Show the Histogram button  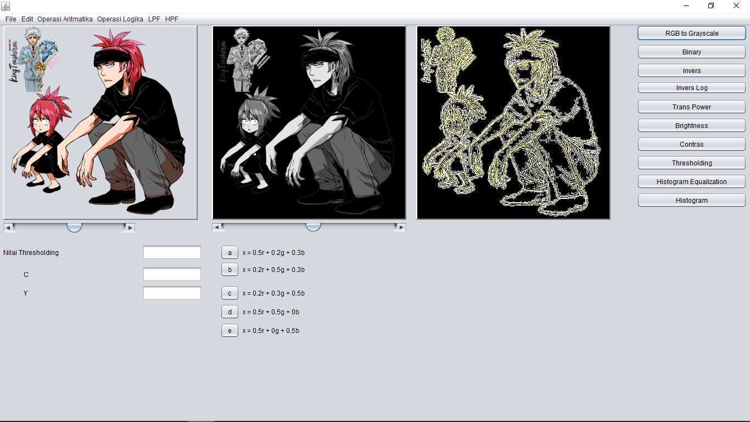pyautogui.click(x=692, y=200)
